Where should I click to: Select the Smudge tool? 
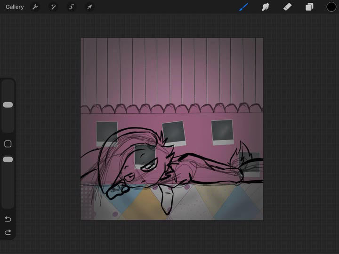pyautogui.click(x=266, y=7)
